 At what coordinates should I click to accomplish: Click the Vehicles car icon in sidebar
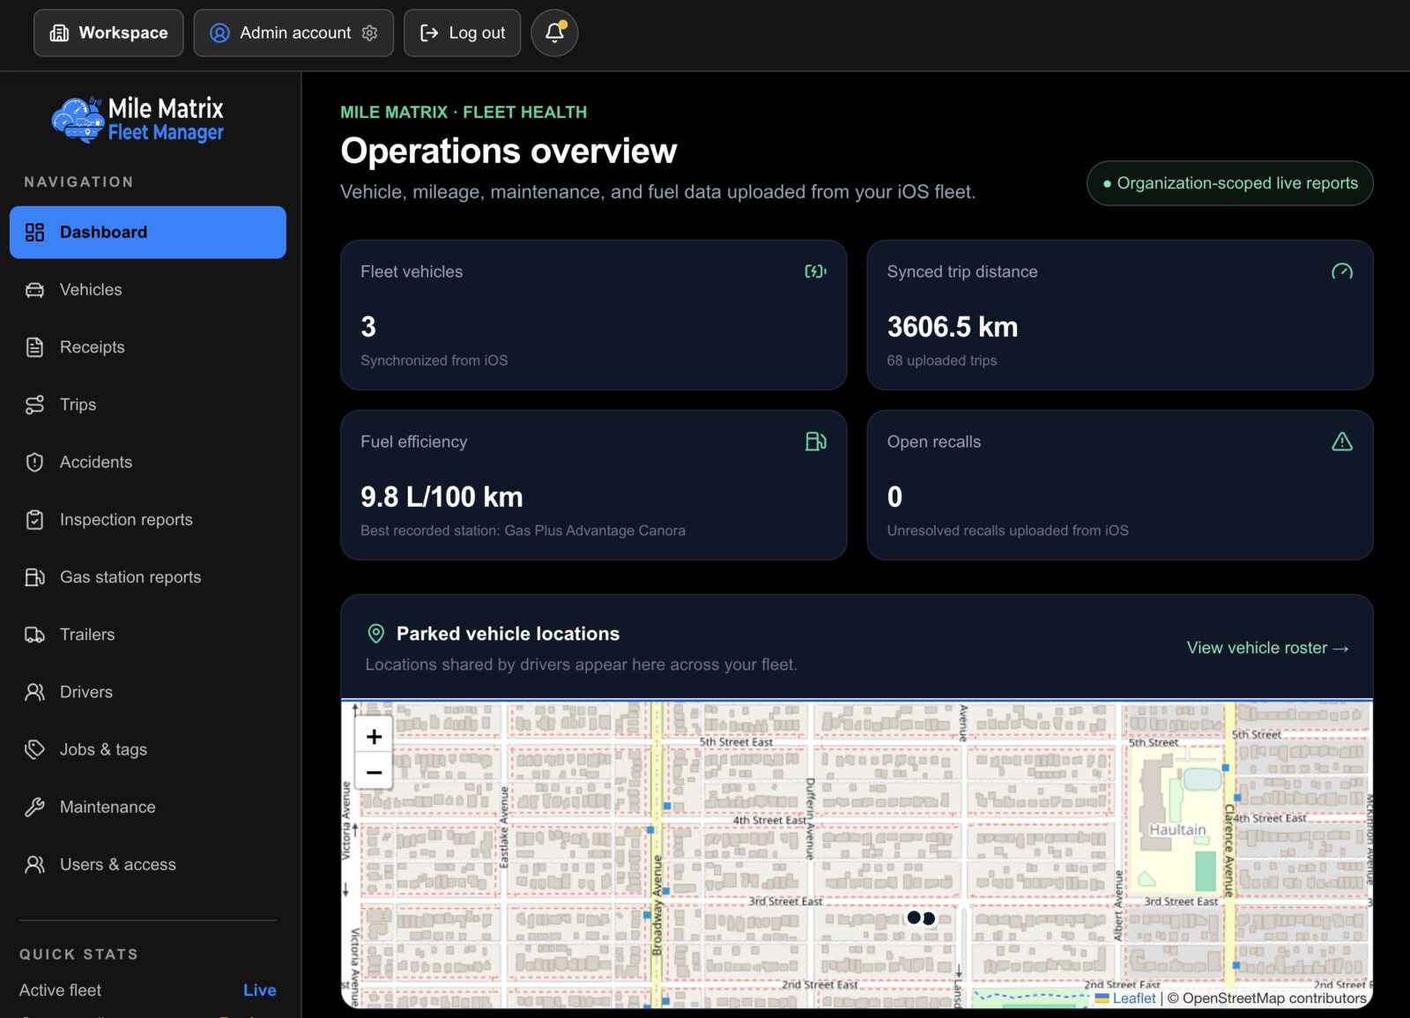(x=34, y=290)
